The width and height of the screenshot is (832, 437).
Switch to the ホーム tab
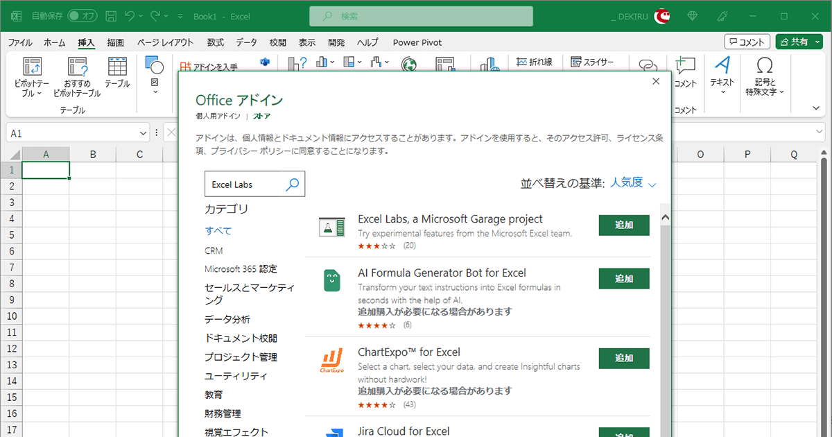point(54,42)
